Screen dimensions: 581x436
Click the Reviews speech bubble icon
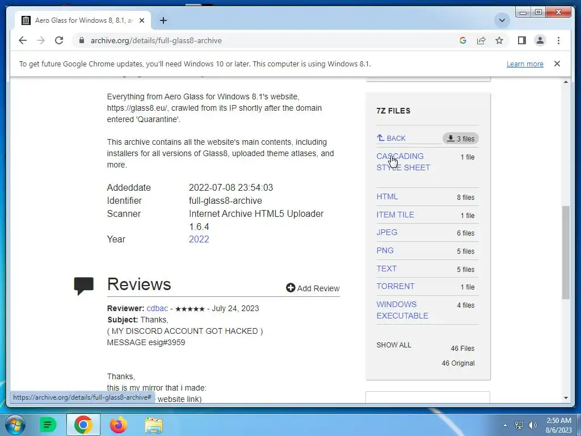[84, 286]
